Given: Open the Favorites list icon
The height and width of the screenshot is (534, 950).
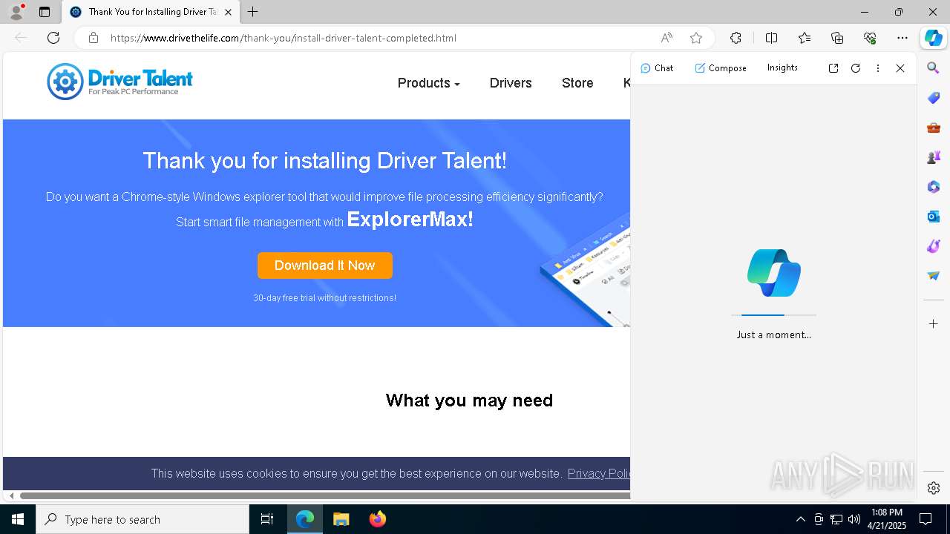Looking at the screenshot, I should point(805,38).
